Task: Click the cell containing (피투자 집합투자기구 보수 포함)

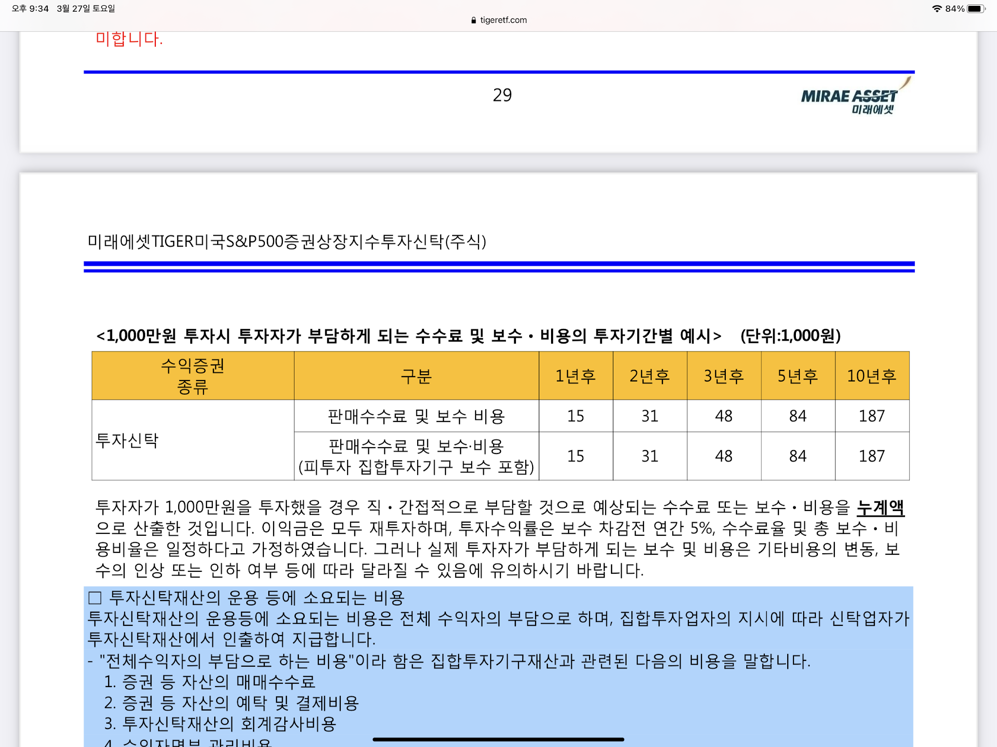Action: pos(416,456)
